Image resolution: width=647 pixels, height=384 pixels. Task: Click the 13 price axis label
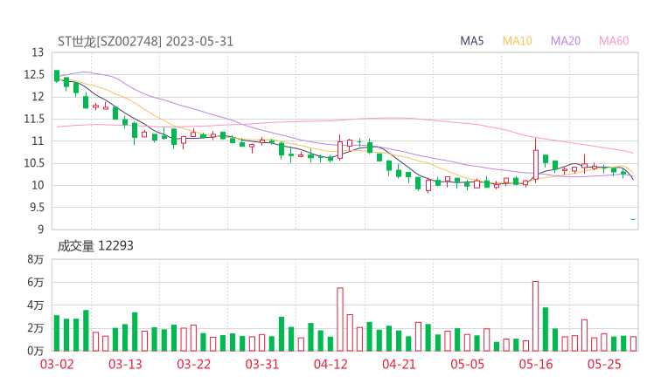tap(38, 52)
